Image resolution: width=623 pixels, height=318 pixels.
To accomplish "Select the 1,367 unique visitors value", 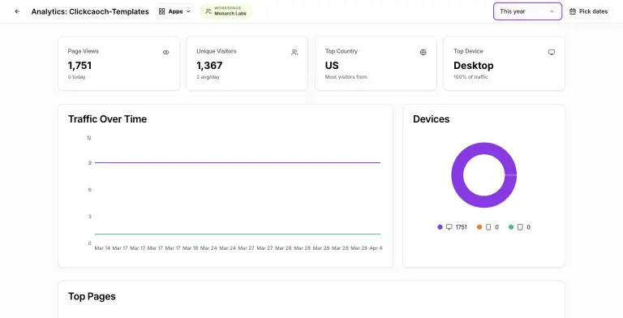I will (209, 65).
